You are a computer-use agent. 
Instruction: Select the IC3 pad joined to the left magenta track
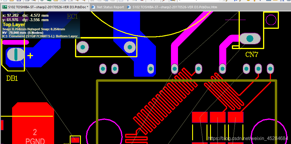pos(174,69)
